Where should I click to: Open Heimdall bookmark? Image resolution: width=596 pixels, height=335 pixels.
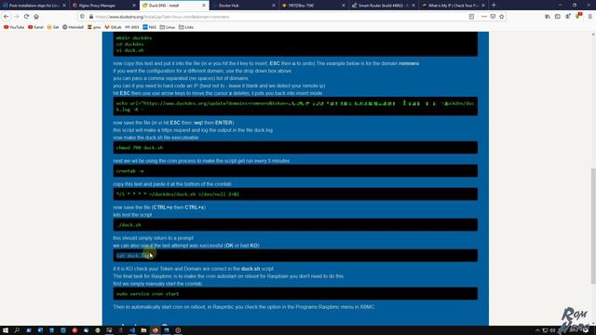coord(73,27)
